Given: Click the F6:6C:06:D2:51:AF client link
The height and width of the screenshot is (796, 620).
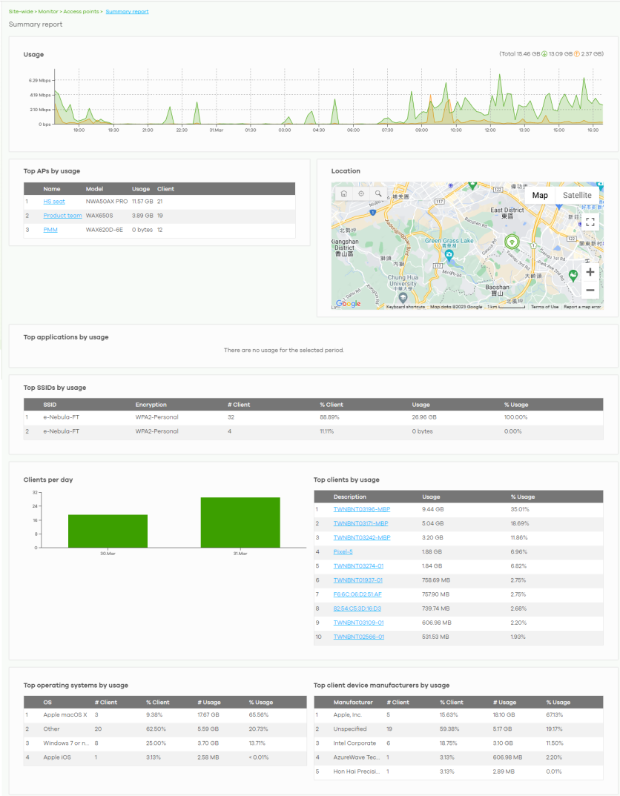Looking at the screenshot, I should point(357,594).
